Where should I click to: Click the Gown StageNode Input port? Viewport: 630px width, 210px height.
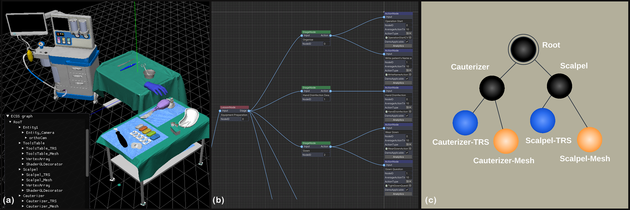pos(302,146)
